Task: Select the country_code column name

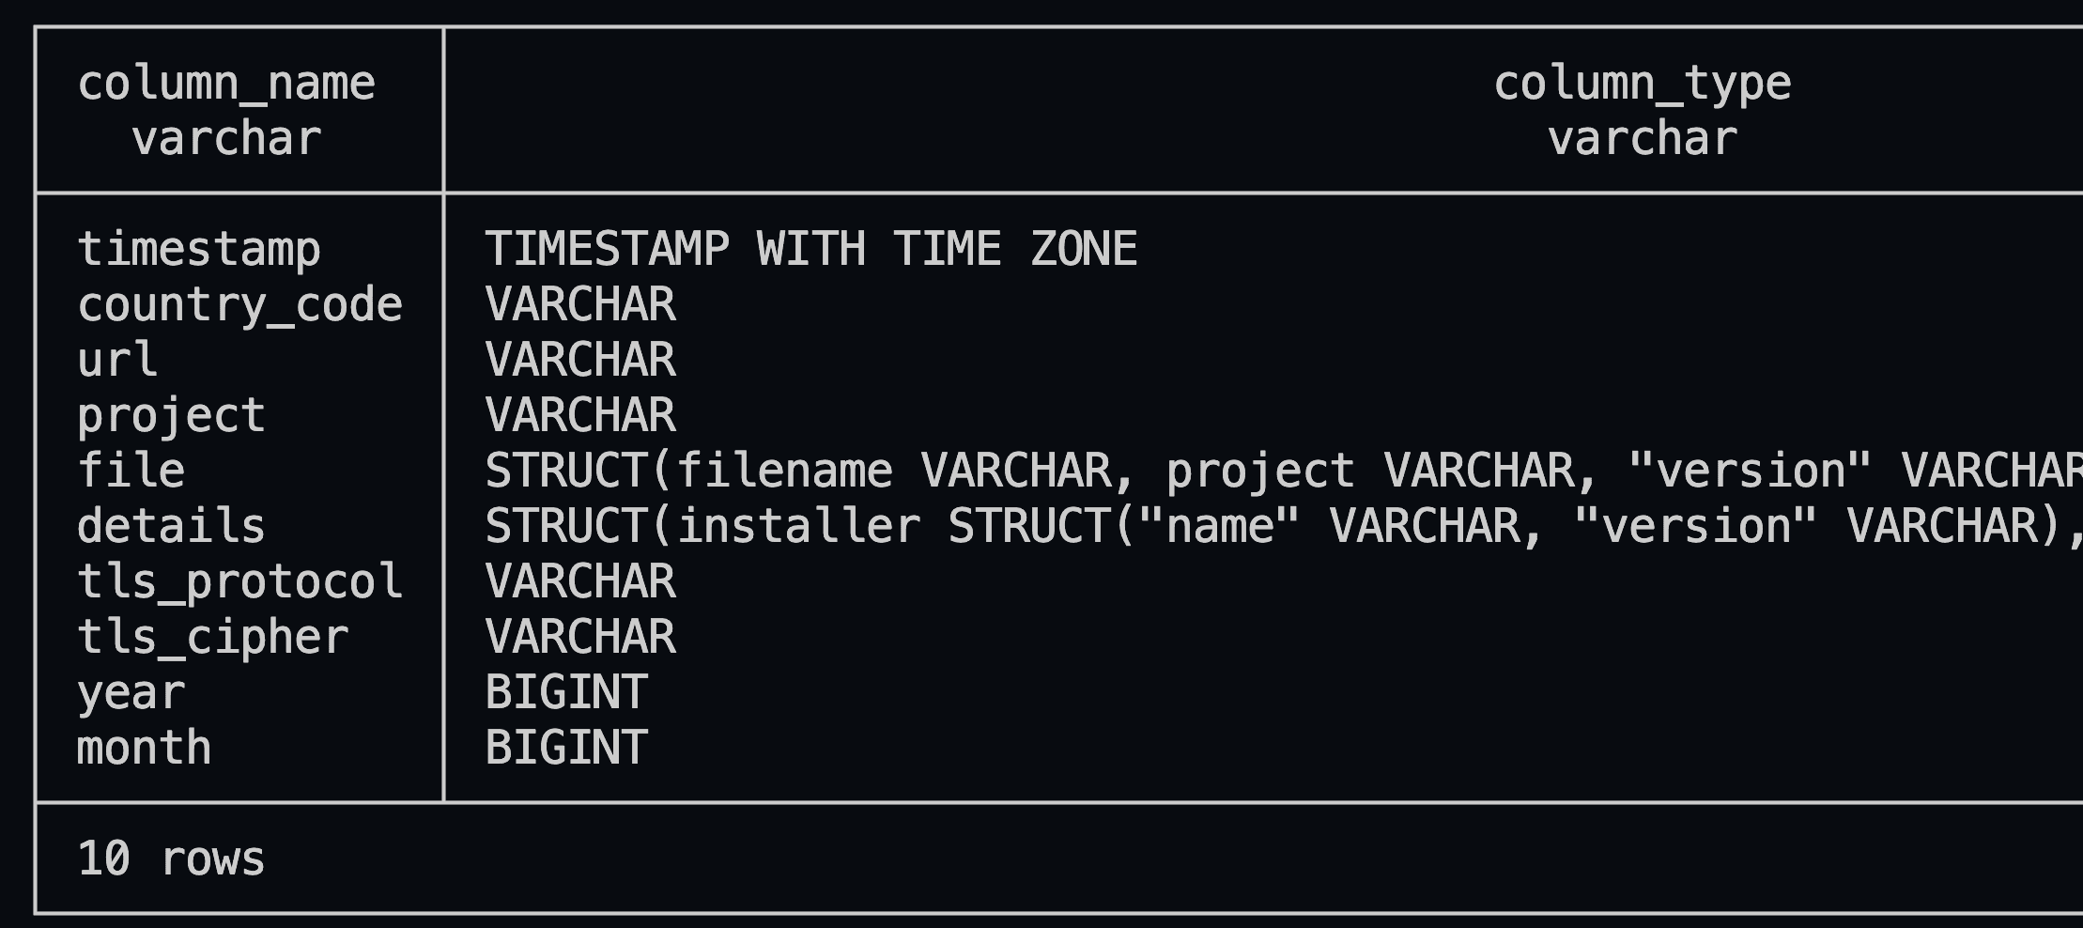Action: tap(239, 305)
